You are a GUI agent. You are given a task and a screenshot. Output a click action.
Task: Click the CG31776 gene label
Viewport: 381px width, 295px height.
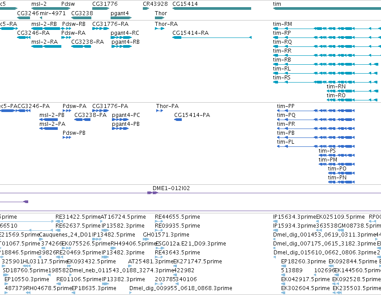[x=105, y=4]
